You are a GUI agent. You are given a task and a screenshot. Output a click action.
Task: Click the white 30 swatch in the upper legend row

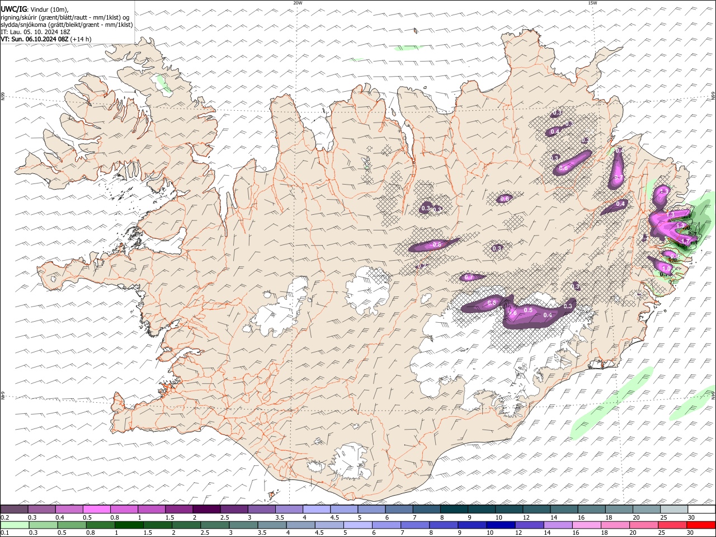point(701,510)
